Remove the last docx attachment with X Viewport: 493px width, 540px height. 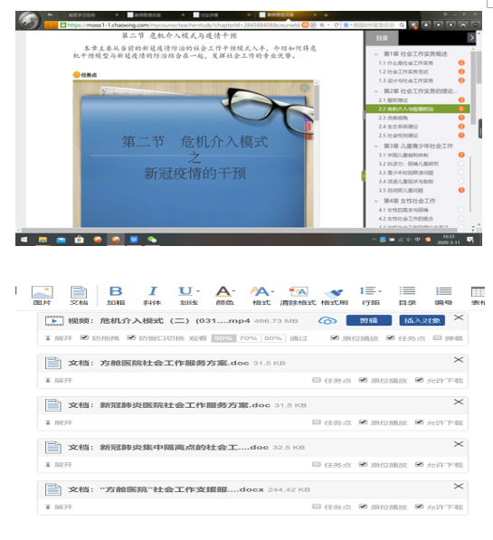point(459,487)
